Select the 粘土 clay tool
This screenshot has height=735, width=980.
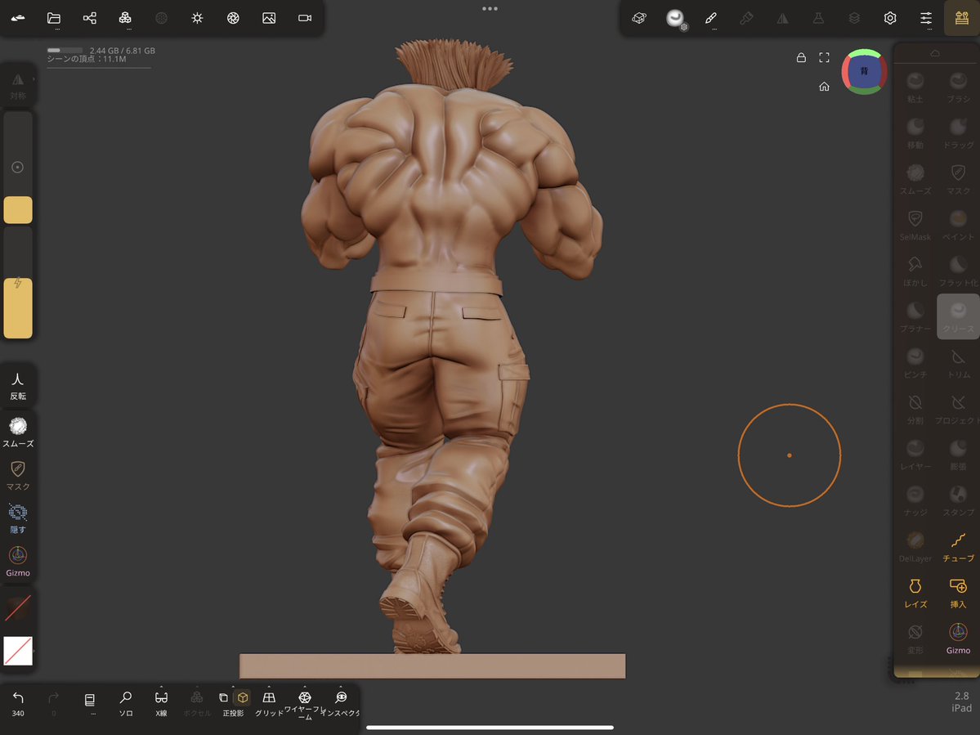(x=915, y=87)
